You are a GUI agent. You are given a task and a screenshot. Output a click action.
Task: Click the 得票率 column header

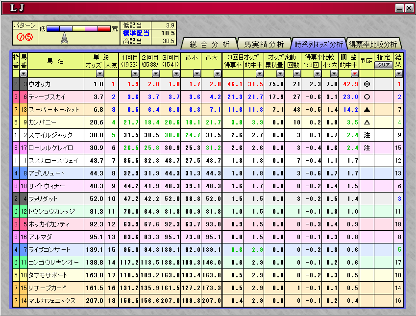[x=233, y=65]
